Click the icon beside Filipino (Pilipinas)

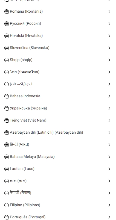(x=6, y=205)
